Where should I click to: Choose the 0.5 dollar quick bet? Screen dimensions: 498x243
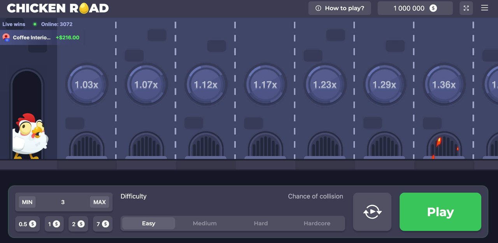[27, 224]
